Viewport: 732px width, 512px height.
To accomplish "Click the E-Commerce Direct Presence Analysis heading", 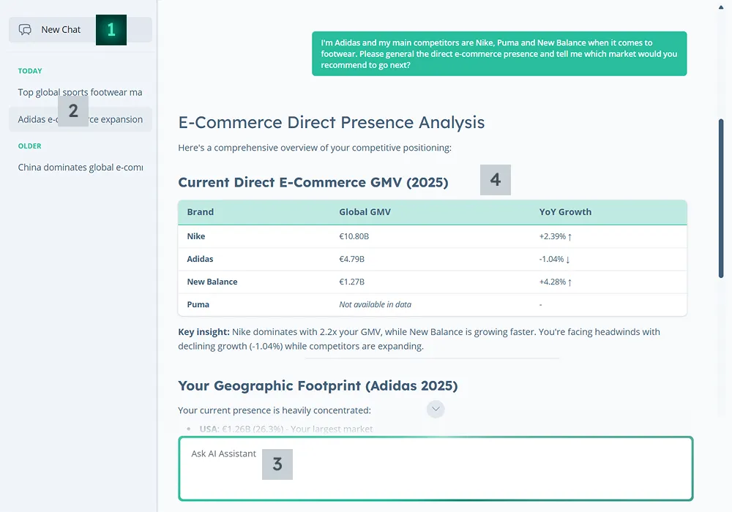I will 331,122.
